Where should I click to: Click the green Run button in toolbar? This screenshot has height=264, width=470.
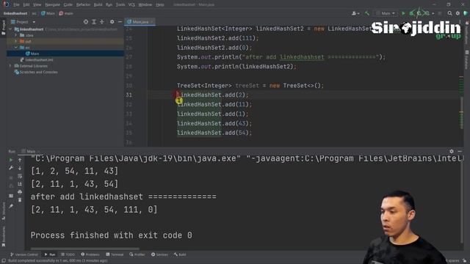click(403, 13)
